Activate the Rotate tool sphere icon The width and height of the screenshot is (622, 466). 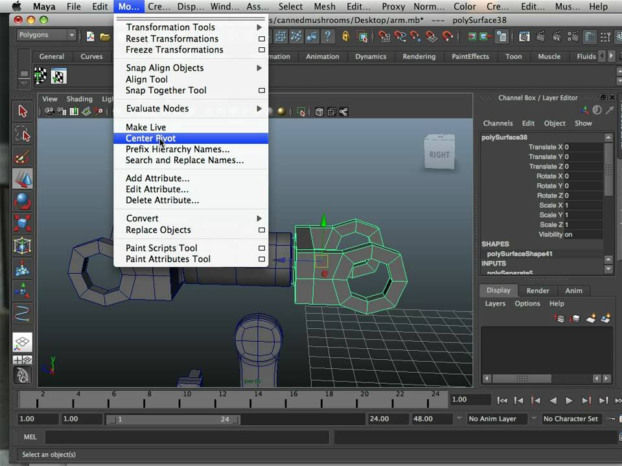tap(23, 201)
